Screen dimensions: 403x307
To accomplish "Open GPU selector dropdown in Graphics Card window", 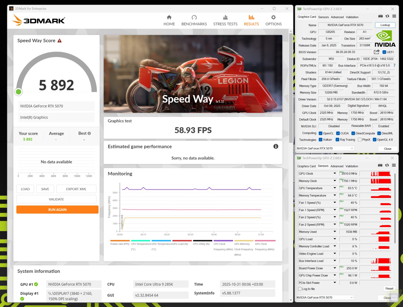I will point(325,149).
